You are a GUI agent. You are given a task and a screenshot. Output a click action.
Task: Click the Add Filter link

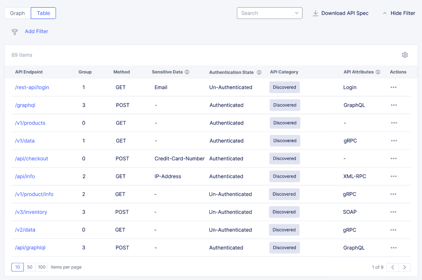[36, 31]
